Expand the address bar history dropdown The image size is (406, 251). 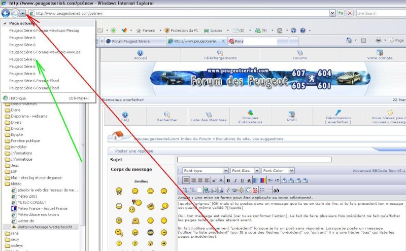(332, 13)
